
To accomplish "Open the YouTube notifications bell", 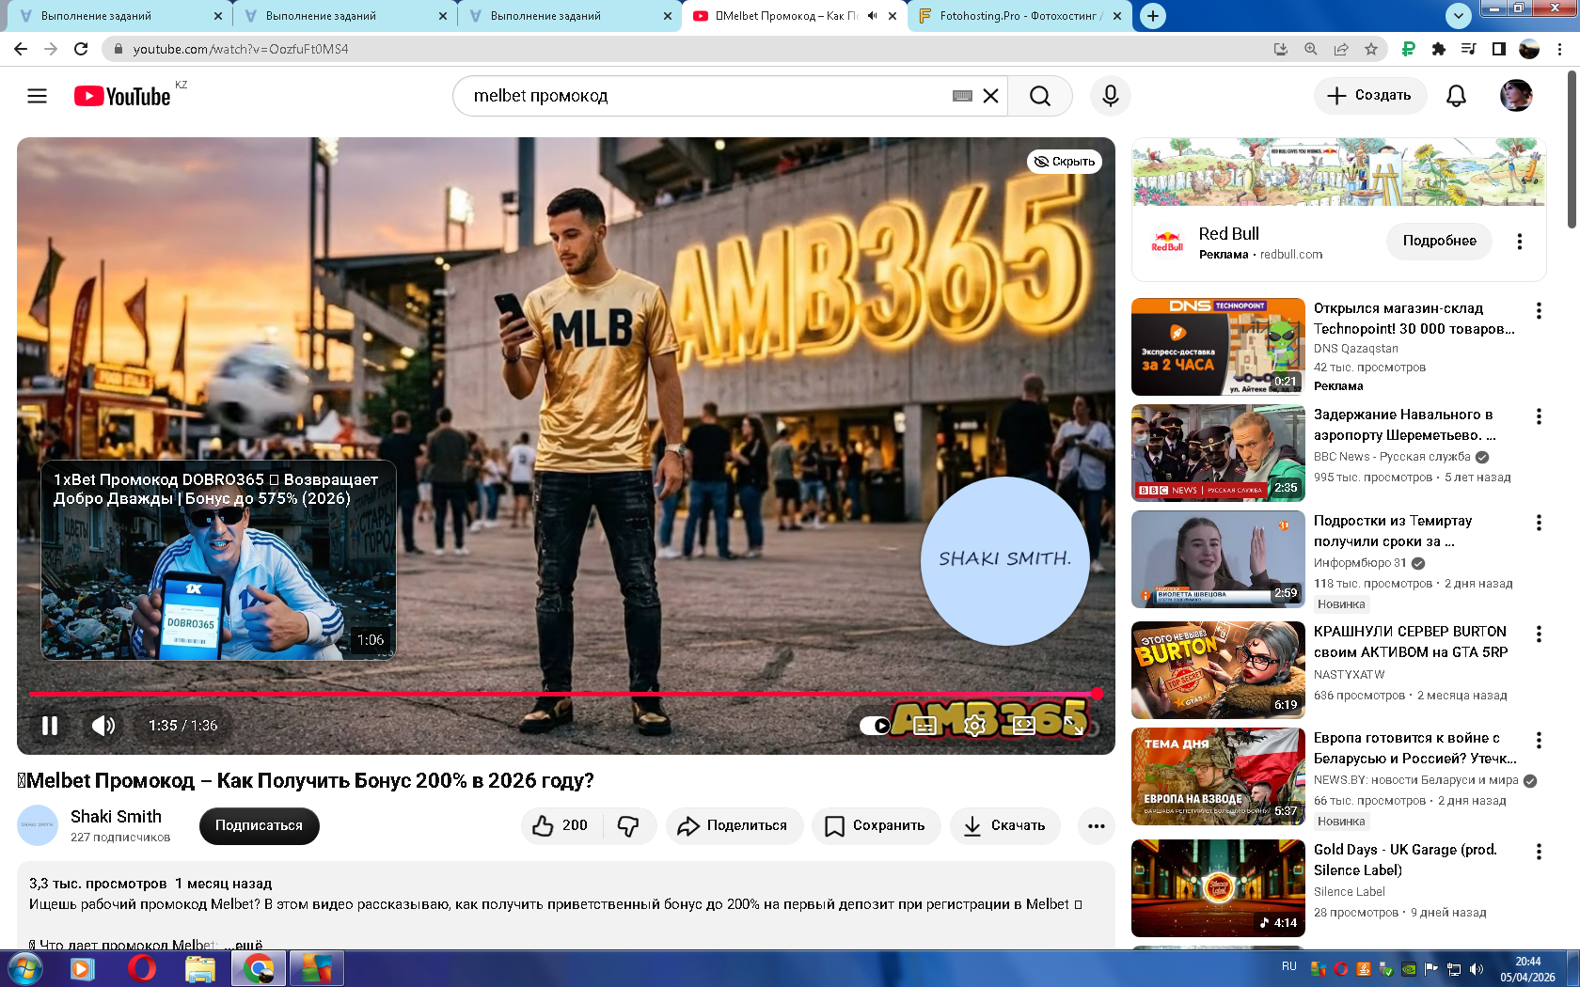I will pos(1456,96).
